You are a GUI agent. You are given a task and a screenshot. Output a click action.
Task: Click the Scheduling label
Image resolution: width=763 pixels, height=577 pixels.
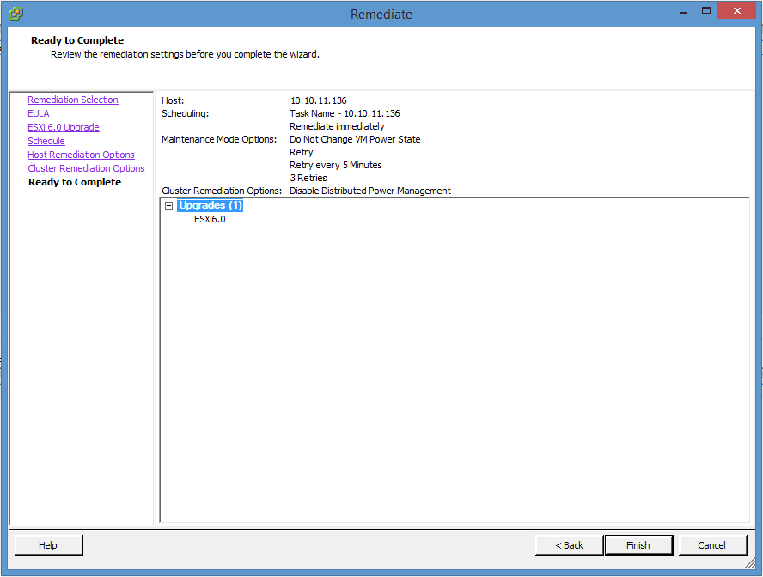tap(185, 113)
